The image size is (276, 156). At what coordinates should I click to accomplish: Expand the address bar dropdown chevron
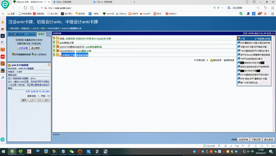point(222,8)
